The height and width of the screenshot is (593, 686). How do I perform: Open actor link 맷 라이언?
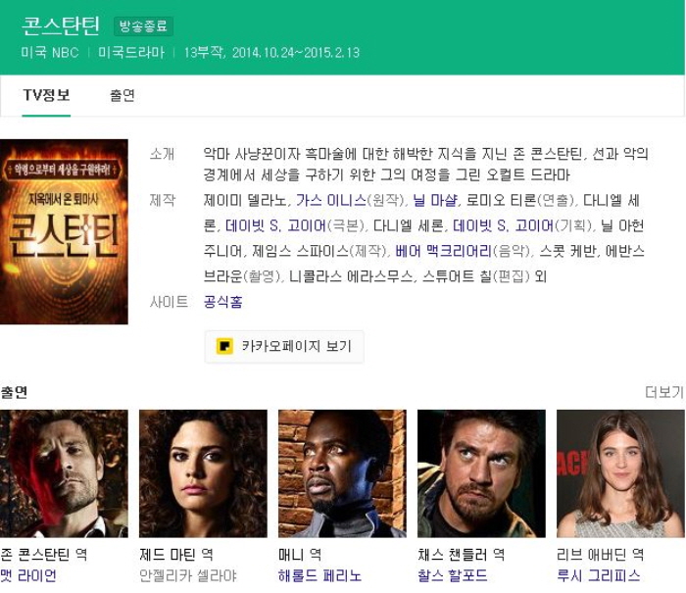[x=28, y=575]
